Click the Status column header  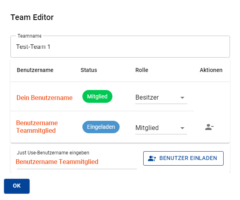coord(89,70)
